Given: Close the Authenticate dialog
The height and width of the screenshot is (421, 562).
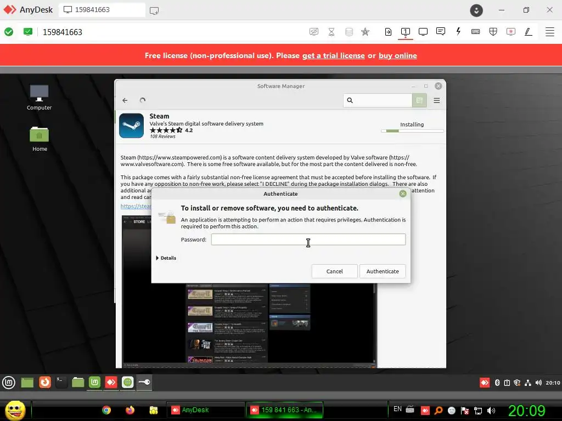Looking at the screenshot, I should pos(403,194).
